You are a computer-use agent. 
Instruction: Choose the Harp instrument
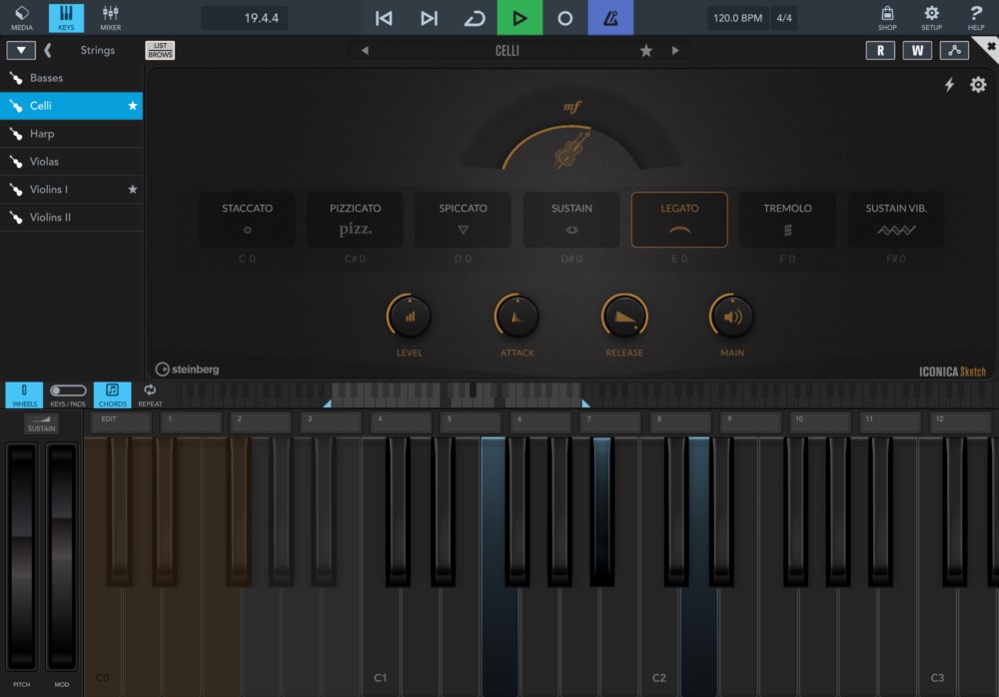(x=71, y=134)
